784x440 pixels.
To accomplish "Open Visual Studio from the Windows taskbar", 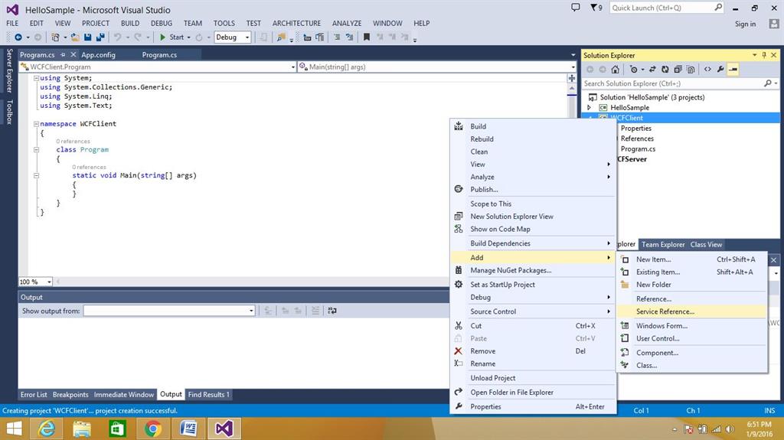I will click(224, 429).
